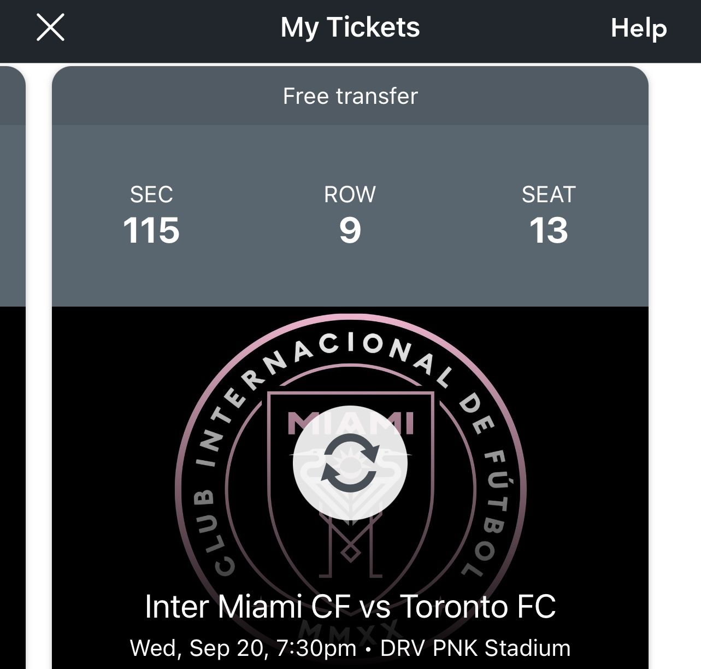The height and width of the screenshot is (669, 701).
Task: Select row number 9
Action: tap(350, 230)
